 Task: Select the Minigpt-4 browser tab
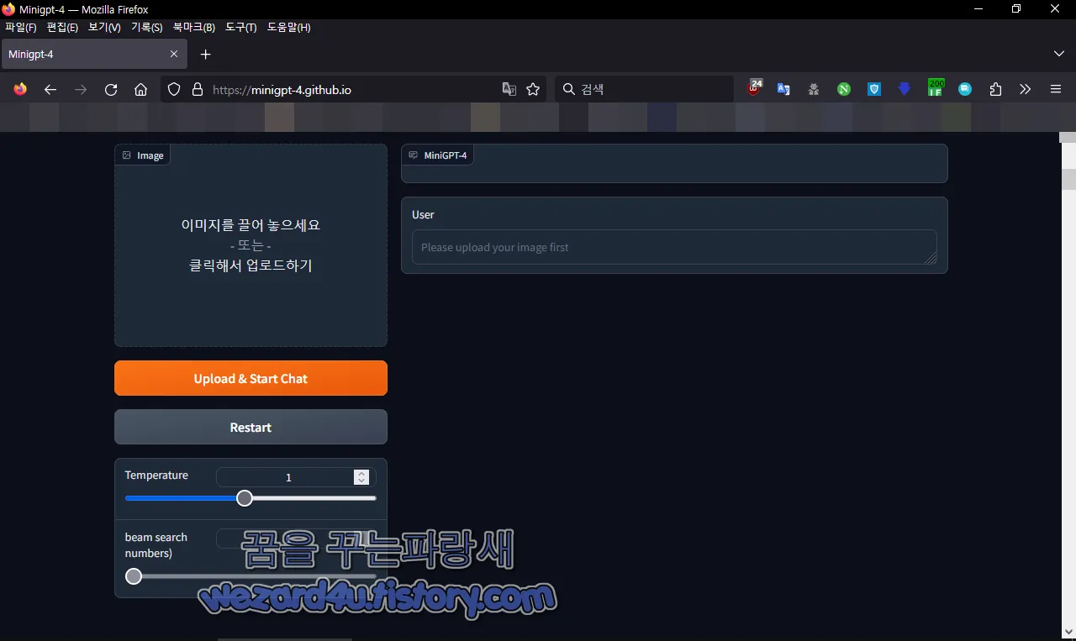pyautogui.click(x=94, y=54)
